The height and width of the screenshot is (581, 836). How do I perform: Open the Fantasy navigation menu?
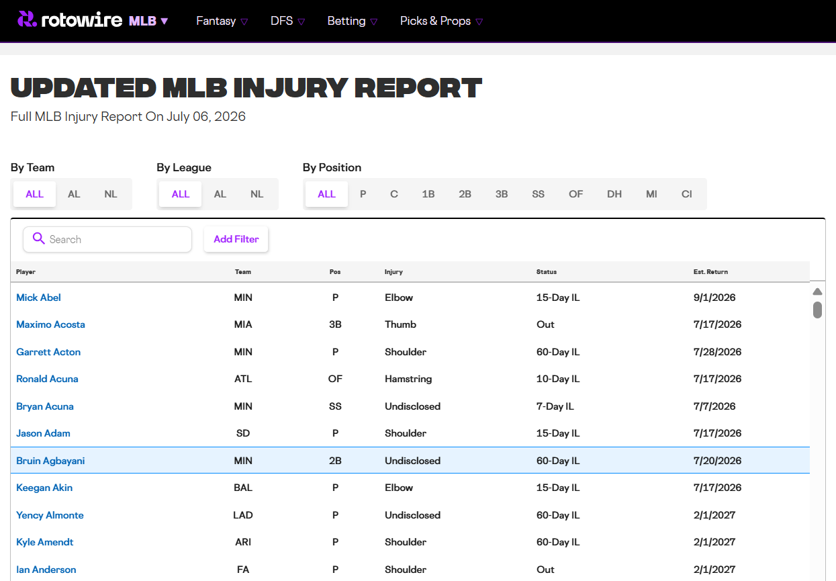pyautogui.click(x=222, y=21)
